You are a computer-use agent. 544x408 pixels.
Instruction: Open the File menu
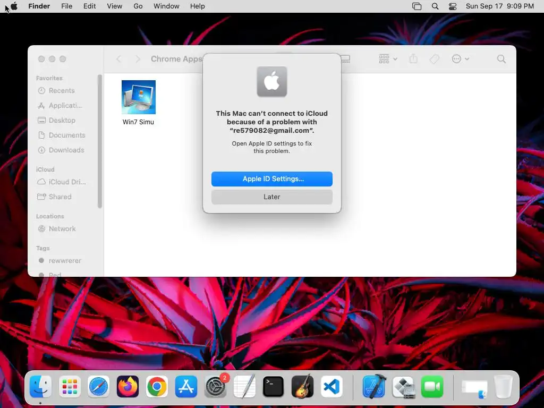tap(66, 6)
